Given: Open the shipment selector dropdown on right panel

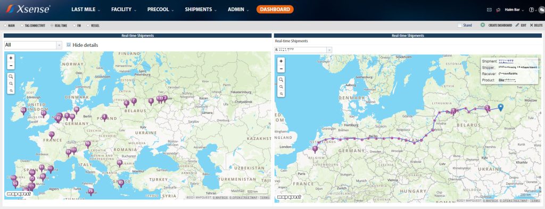Looking at the screenshot, I should pyautogui.click(x=303, y=50).
